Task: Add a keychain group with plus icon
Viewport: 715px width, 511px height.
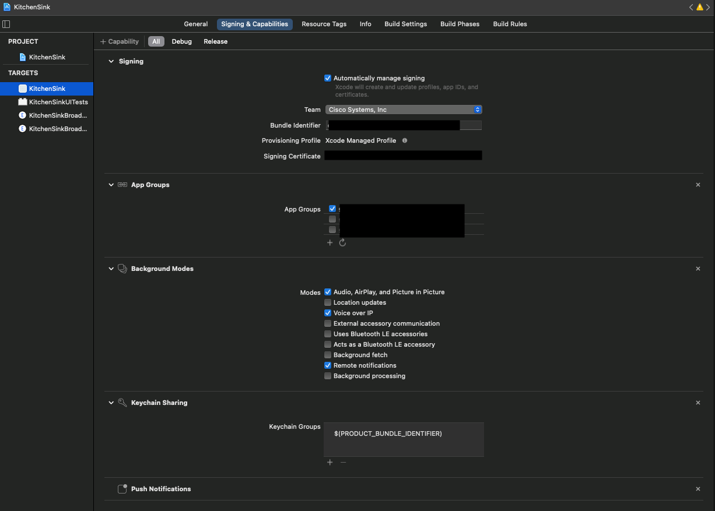Action: click(x=330, y=462)
